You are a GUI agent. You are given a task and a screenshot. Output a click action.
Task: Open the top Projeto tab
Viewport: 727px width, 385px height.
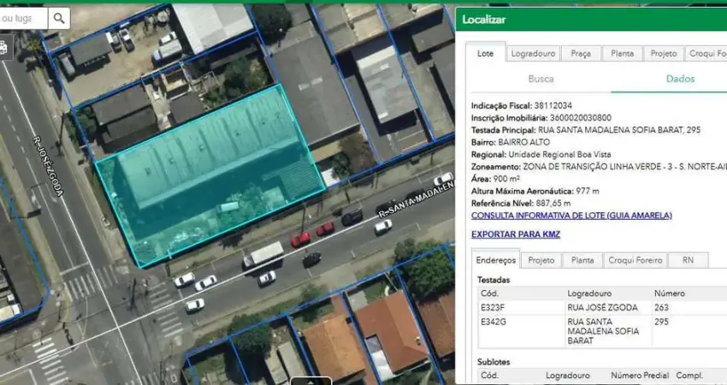[664, 53]
